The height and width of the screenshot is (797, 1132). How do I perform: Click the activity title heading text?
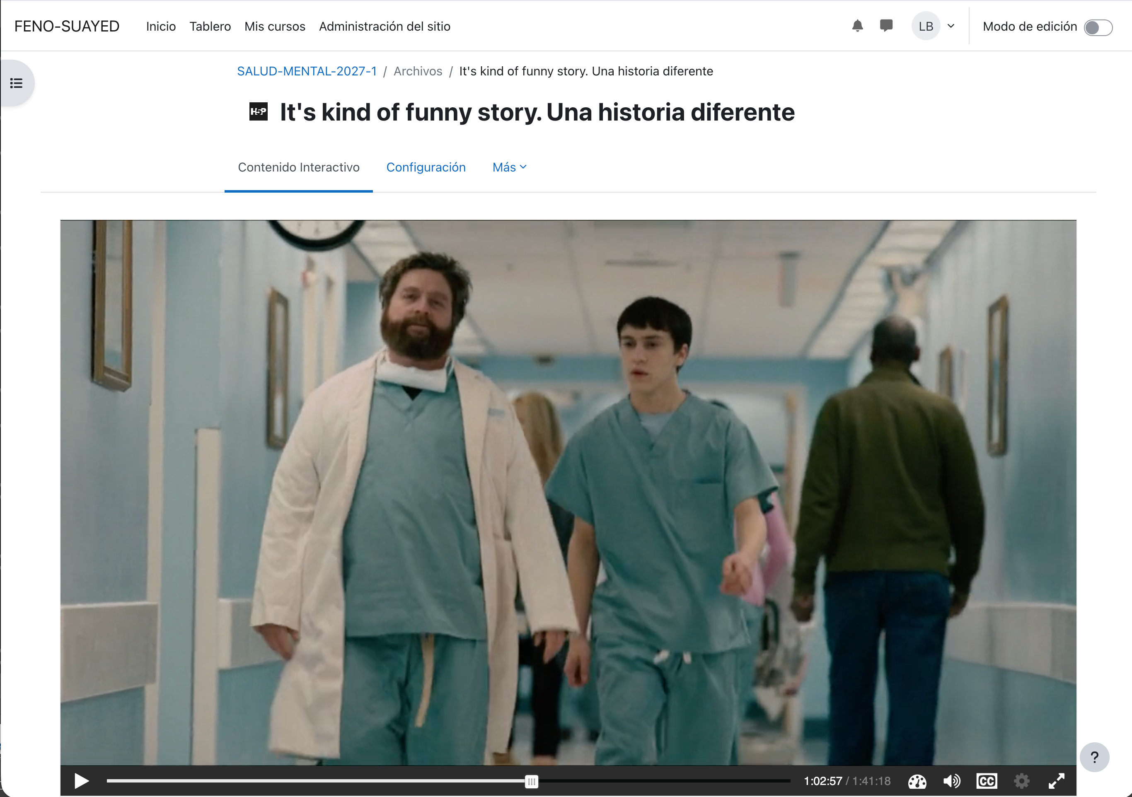pyautogui.click(x=537, y=112)
